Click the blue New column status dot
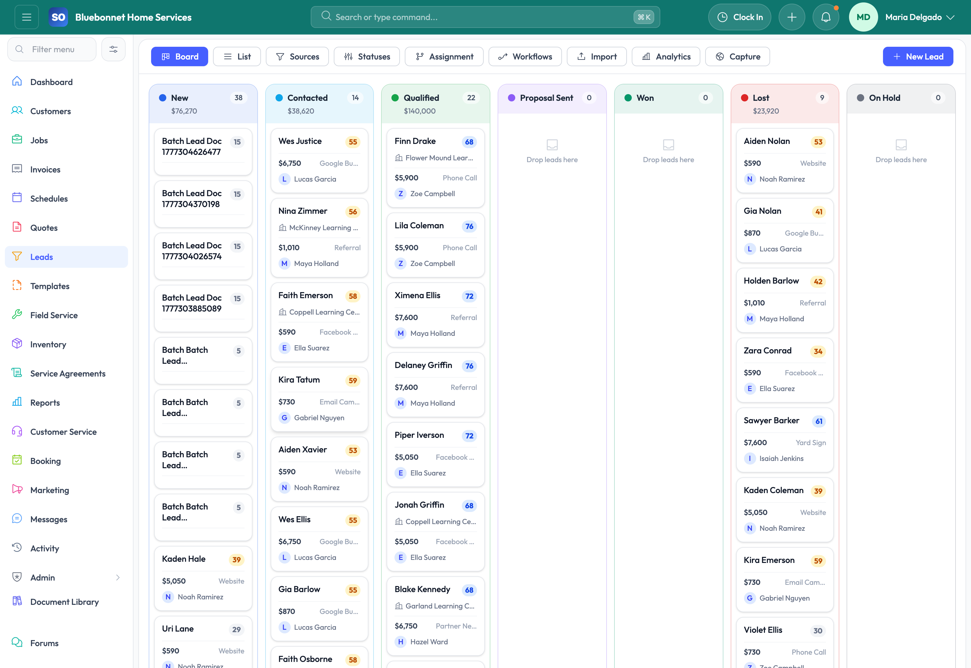The image size is (971, 668). 163,98
